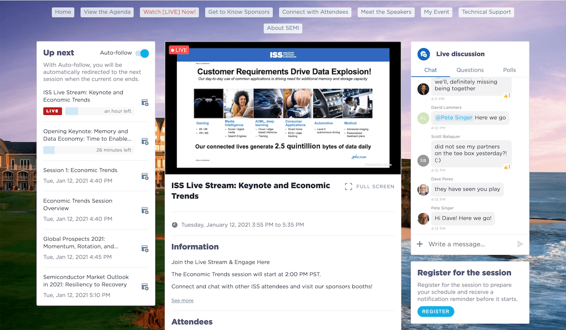Toggle the Auto-follow switch

(x=142, y=53)
